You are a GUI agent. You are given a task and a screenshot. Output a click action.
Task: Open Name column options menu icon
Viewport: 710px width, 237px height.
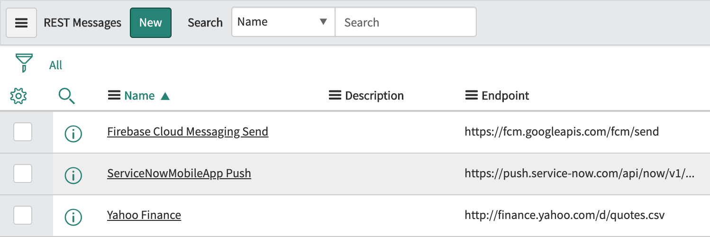click(x=114, y=96)
